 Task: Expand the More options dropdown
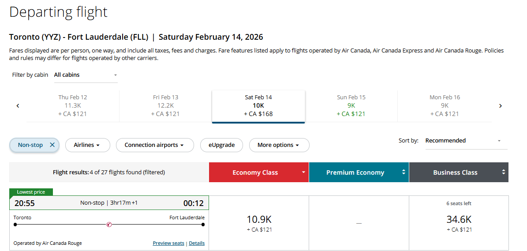[279, 145]
